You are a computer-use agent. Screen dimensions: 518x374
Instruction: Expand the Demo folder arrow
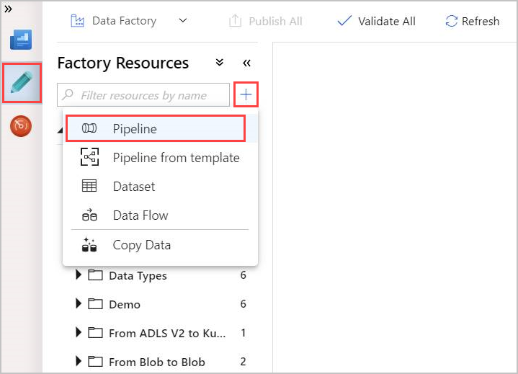[x=79, y=303]
